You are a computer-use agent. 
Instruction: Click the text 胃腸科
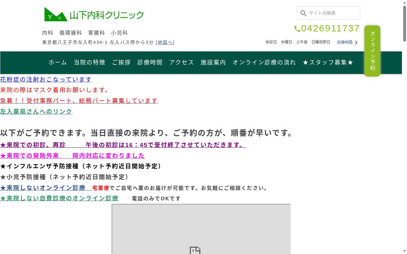pyautogui.click(x=97, y=33)
